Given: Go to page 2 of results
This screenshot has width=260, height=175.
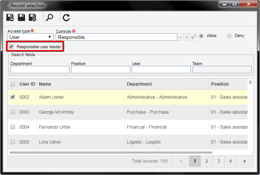Looking at the screenshot, I should 207,161.
